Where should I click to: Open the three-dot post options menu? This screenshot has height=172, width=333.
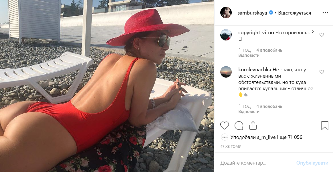(325, 13)
